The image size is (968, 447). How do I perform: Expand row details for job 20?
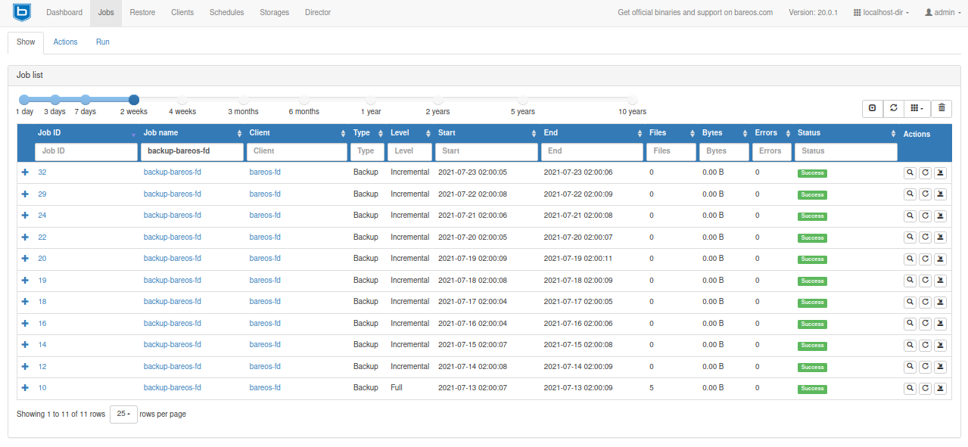click(x=25, y=259)
